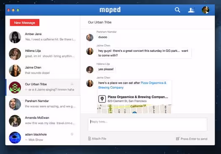The width and height of the screenshot is (221, 154).
Task: Click the 'Wok Show' preview text
Action: click(36, 140)
